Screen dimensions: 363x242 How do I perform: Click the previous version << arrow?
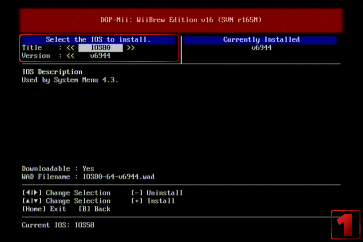pos(71,56)
